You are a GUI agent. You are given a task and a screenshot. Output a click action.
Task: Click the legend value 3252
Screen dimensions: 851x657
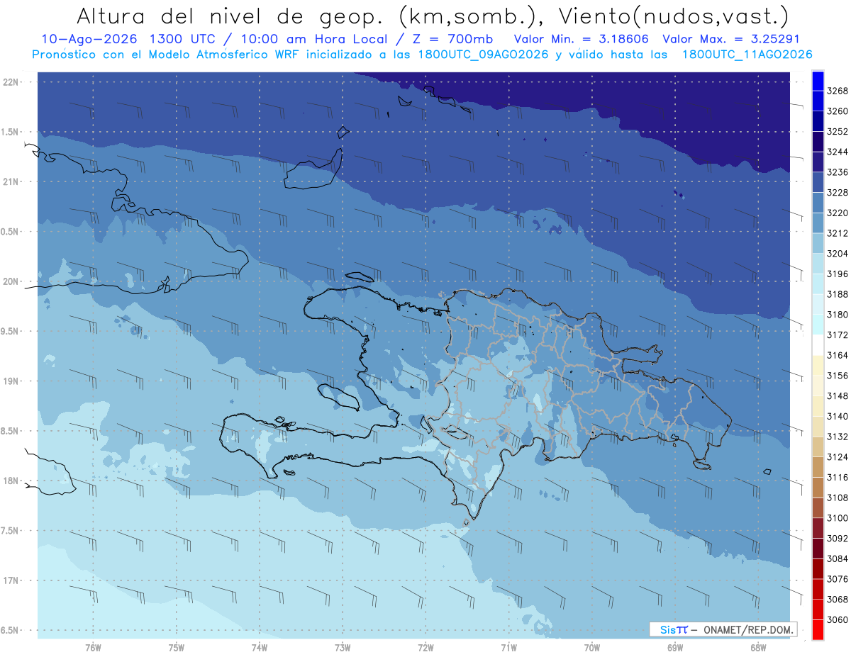(838, 131)
